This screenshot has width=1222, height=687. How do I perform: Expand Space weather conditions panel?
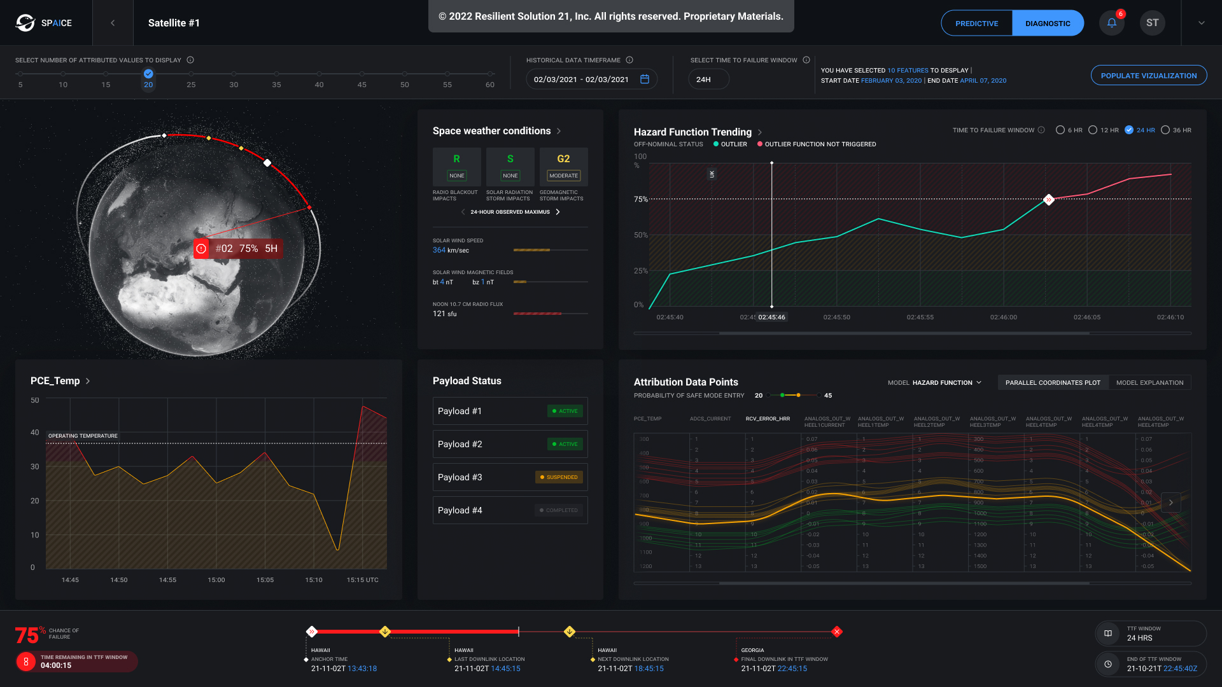[x=559, y=131]
